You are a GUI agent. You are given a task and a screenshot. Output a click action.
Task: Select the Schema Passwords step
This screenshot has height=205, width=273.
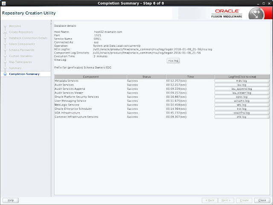(x=22, y=50)
